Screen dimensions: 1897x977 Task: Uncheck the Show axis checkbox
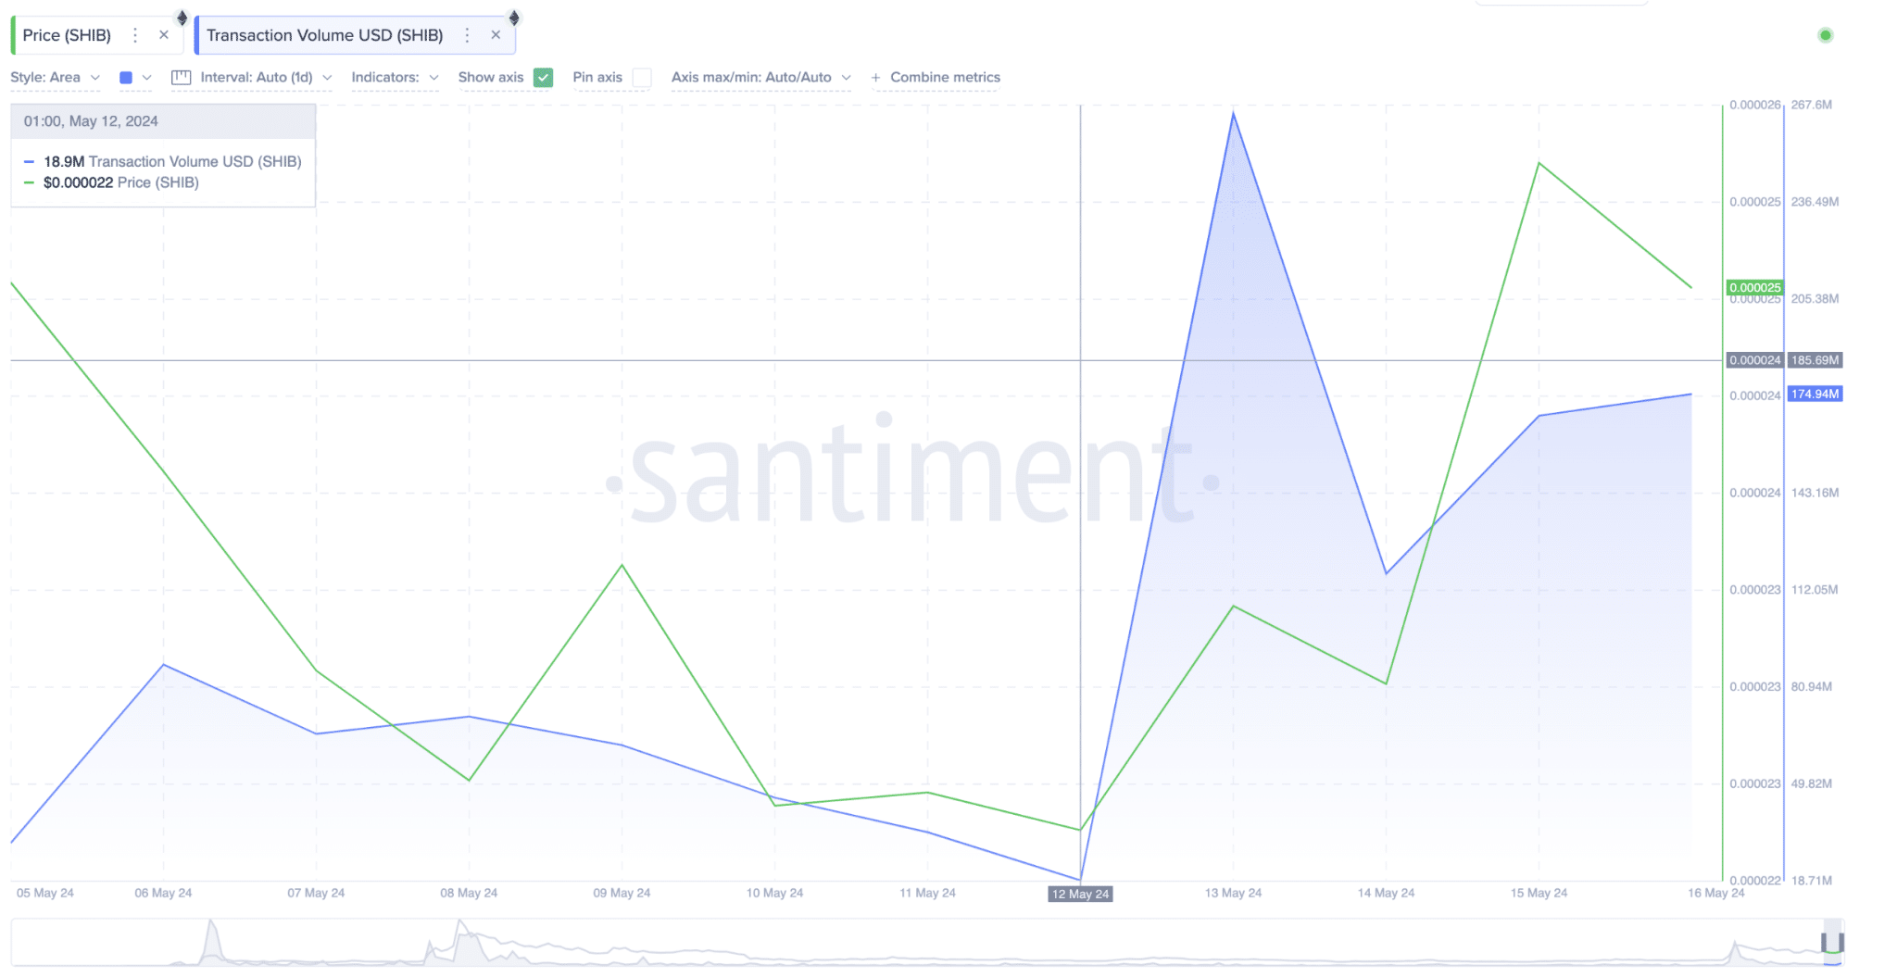[x=544, y=78]
